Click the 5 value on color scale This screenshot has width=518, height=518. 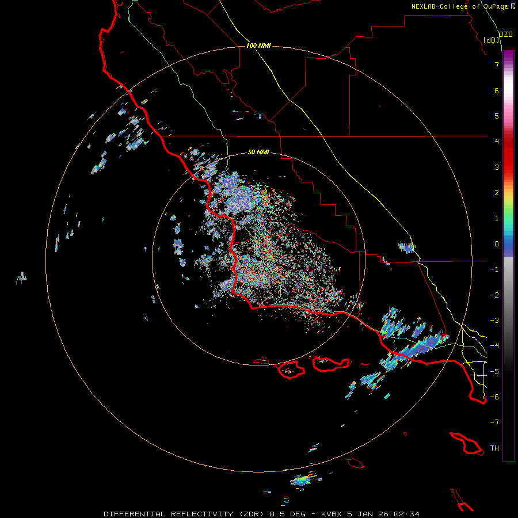coord(497,116)
